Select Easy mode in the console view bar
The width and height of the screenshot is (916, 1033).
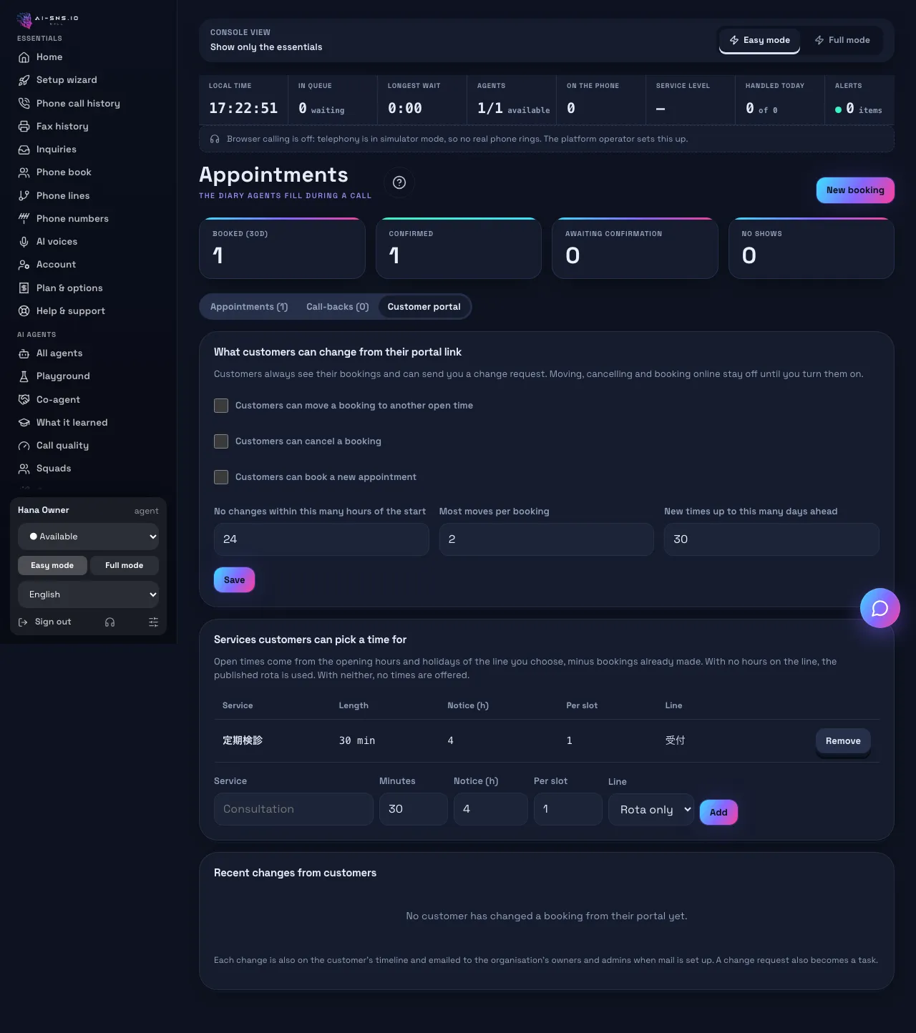click(x=759, y=40)
